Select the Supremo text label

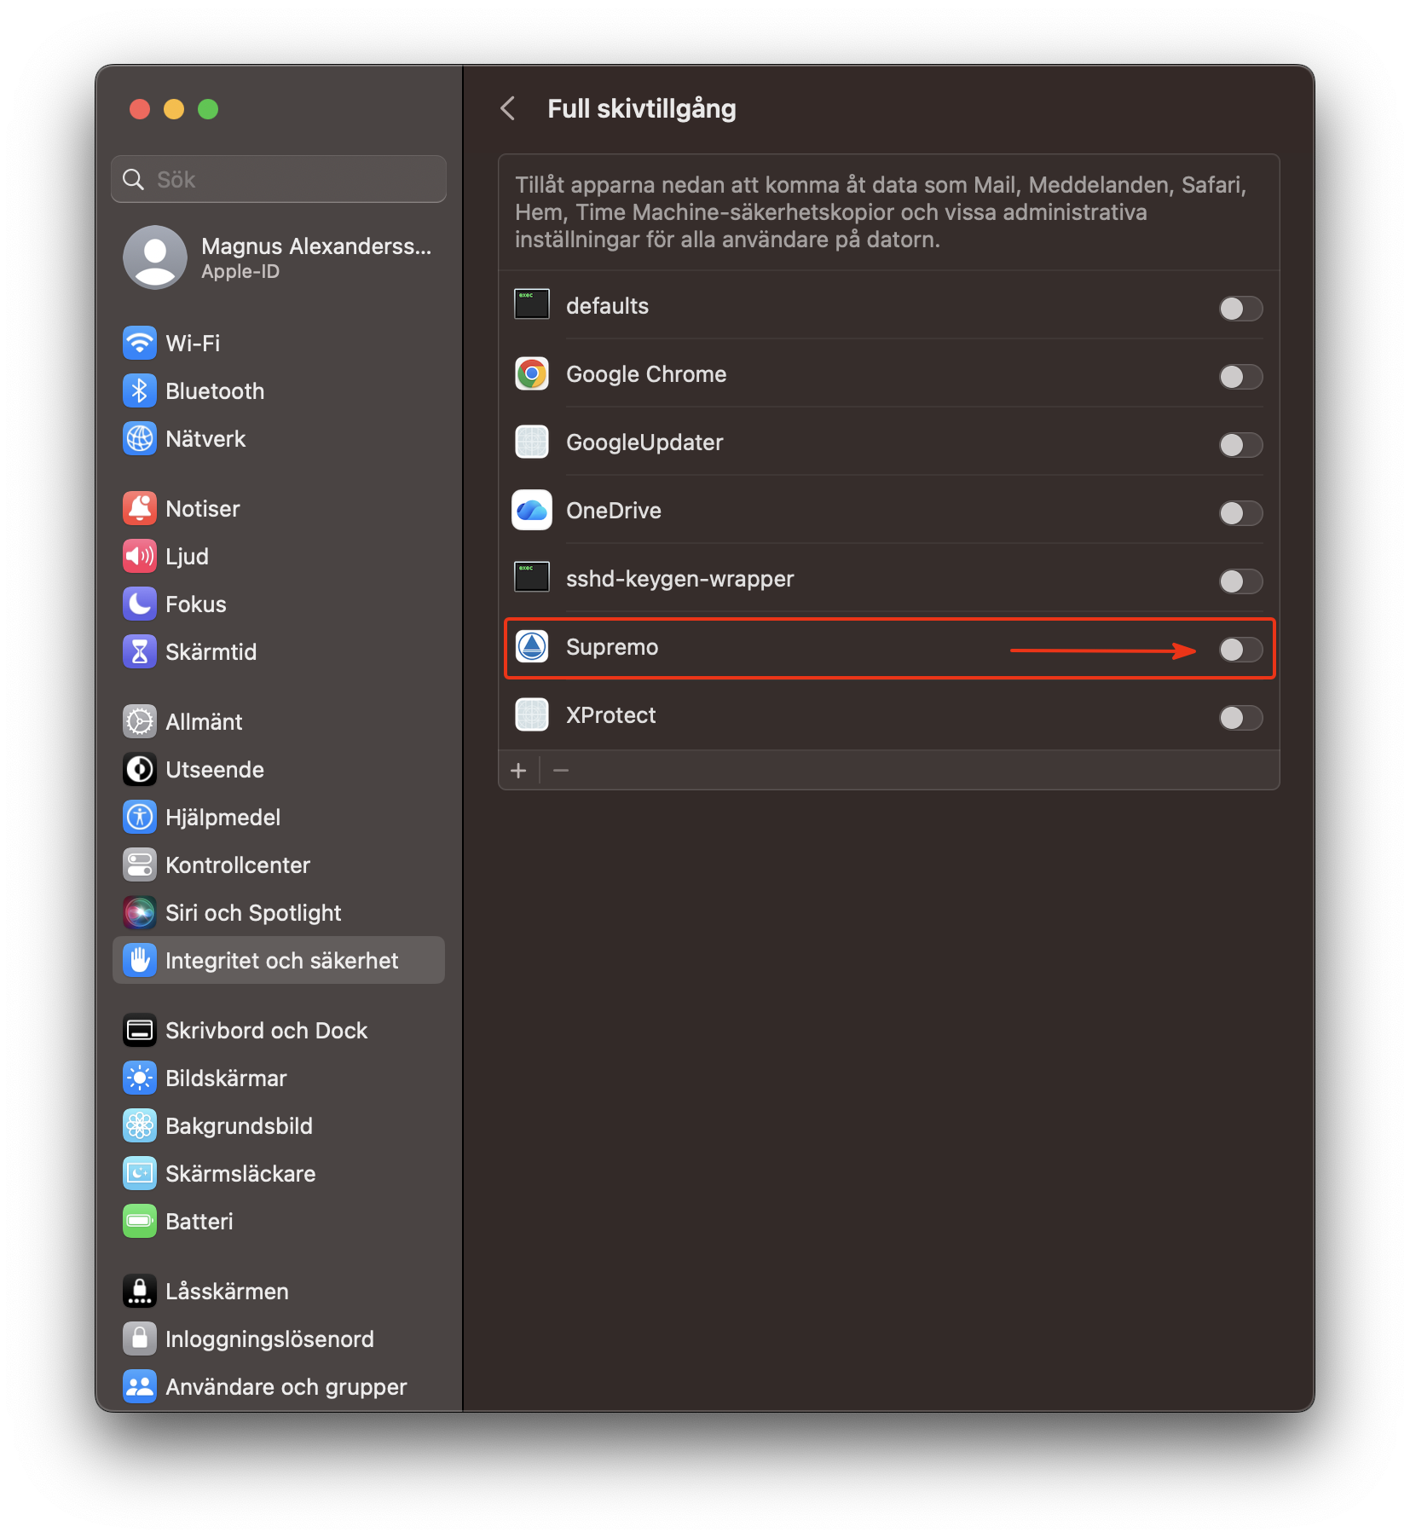(x=612, y=647)
